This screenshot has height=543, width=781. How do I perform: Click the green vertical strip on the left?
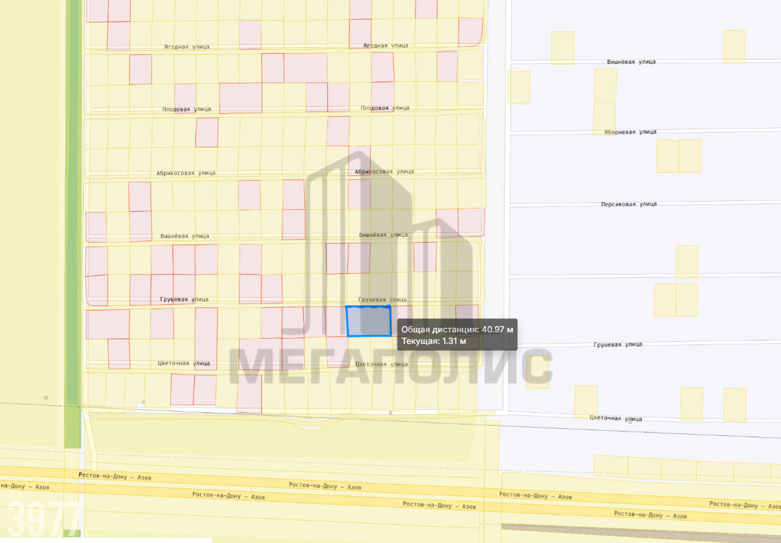74,192
